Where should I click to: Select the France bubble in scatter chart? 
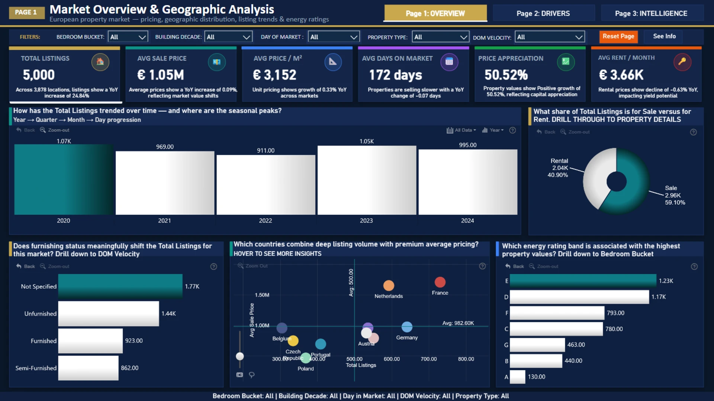(440, 282)
